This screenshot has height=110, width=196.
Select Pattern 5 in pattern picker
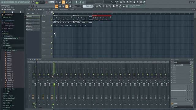tap(33, 29)
